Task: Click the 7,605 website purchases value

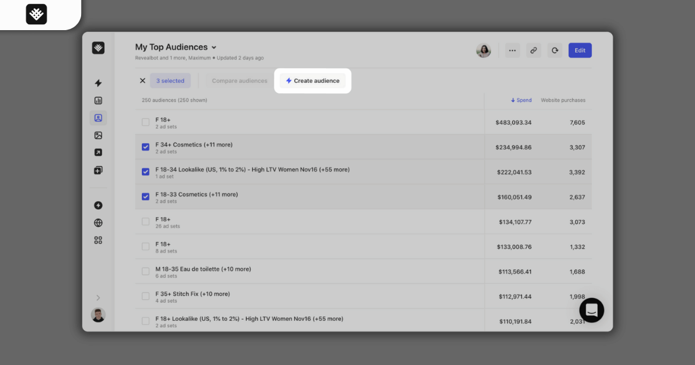Action: 577,123
